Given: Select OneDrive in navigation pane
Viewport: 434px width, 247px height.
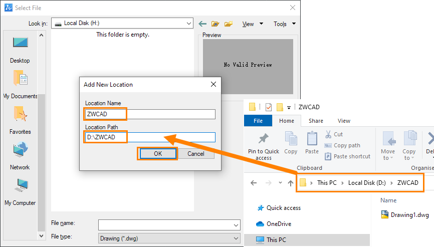Looking at the screenshot, I should tap(274, 224).
